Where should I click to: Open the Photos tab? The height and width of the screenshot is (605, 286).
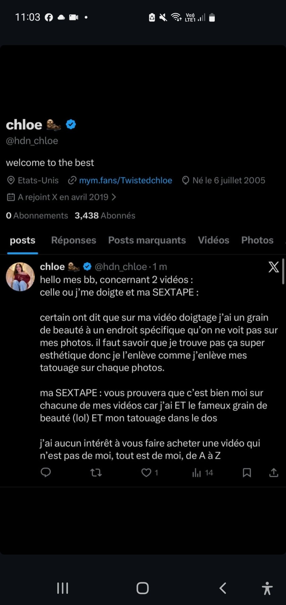pyautogui.click(x=257, y=240)
